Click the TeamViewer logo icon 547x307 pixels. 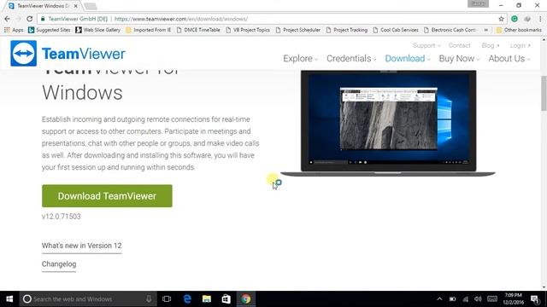[23, 53]
